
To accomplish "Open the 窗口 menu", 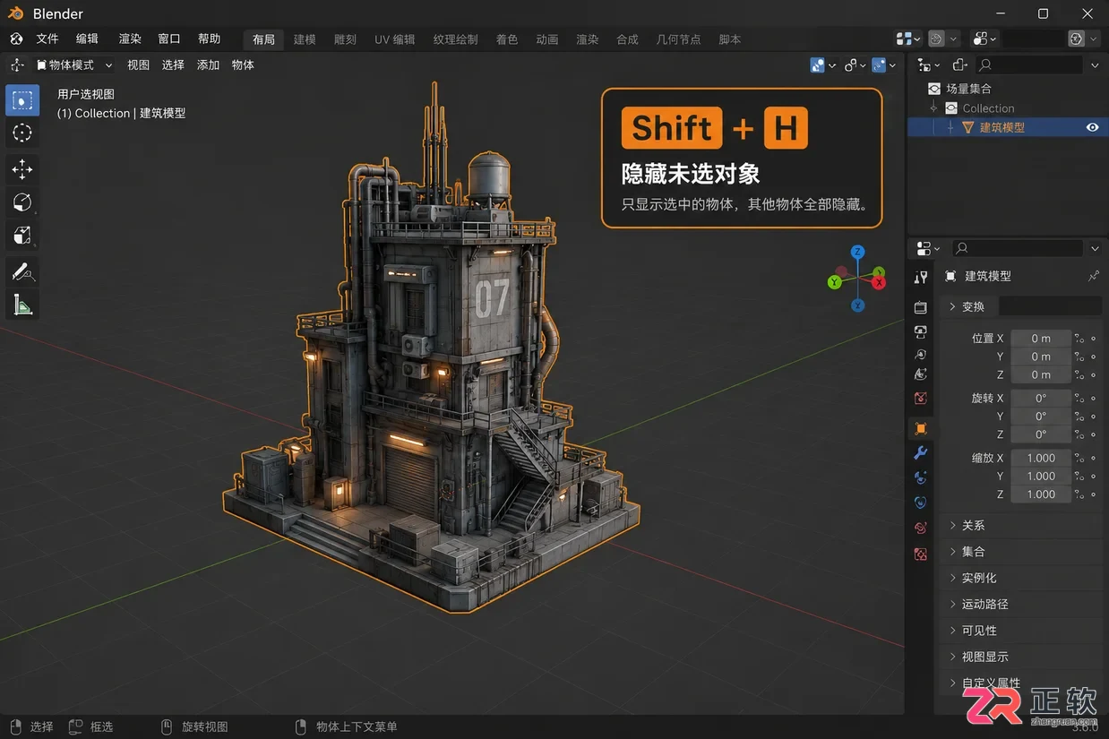I will (x=169, y=39).
